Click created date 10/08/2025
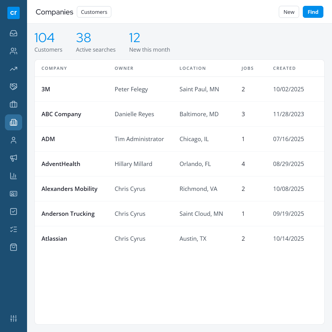 (288, 189)
